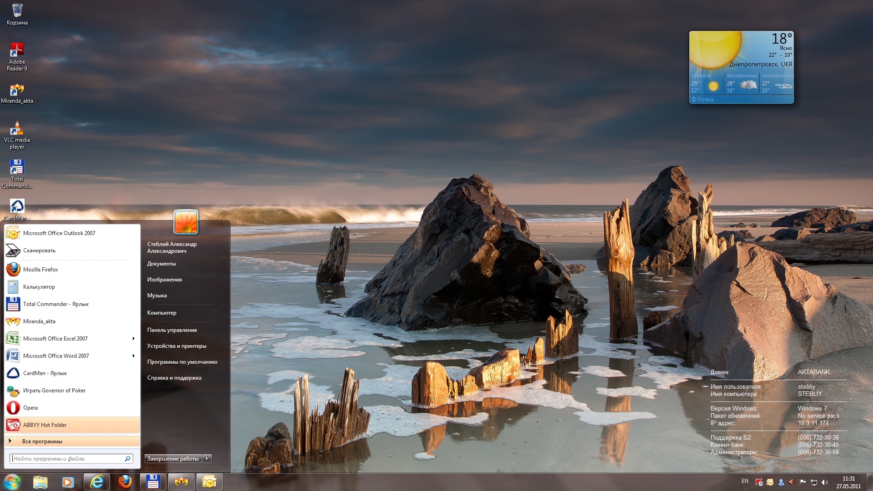Open Устройства и принтеры
Viewport: 873px width, 491px height.
click(x=176, y=346)
